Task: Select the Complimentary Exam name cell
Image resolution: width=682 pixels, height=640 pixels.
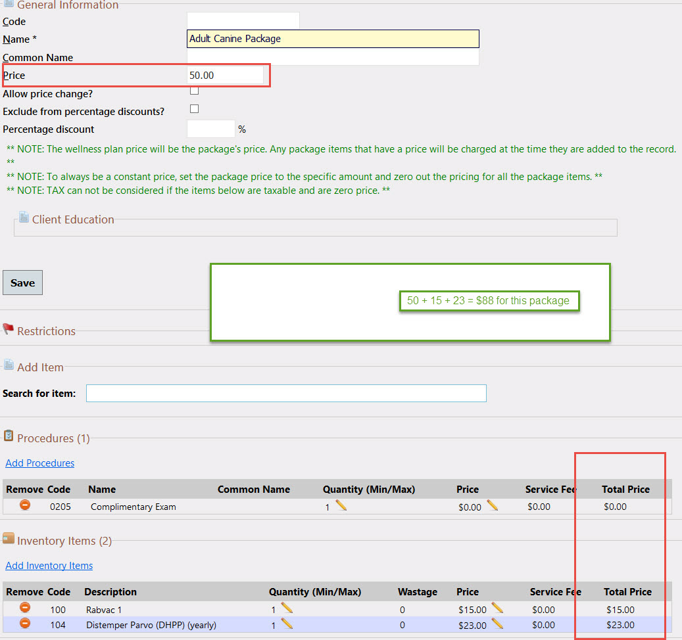Action: click(x=133, y=507)
